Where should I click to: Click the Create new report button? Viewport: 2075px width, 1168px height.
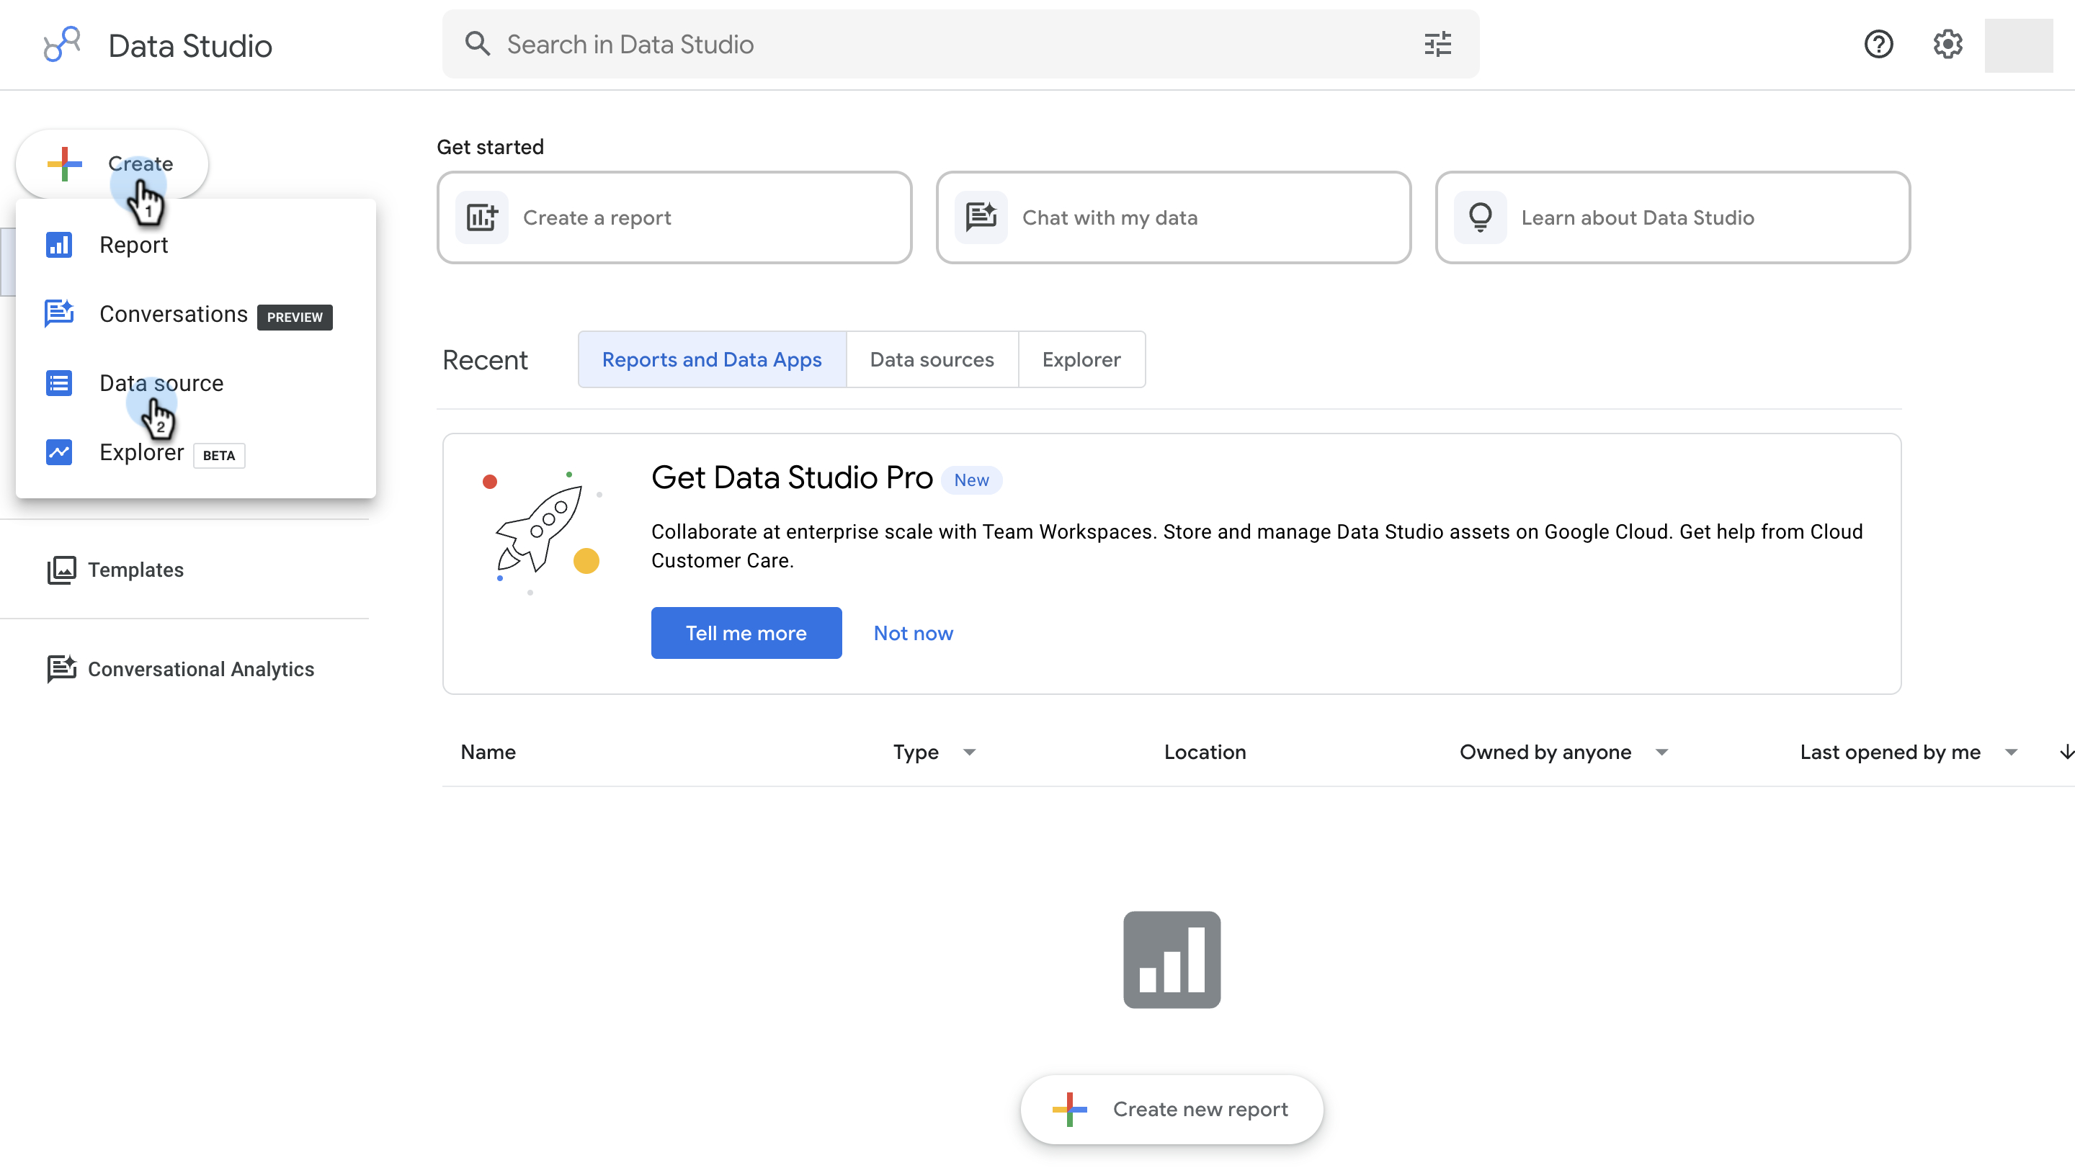coord(1172,1109)
